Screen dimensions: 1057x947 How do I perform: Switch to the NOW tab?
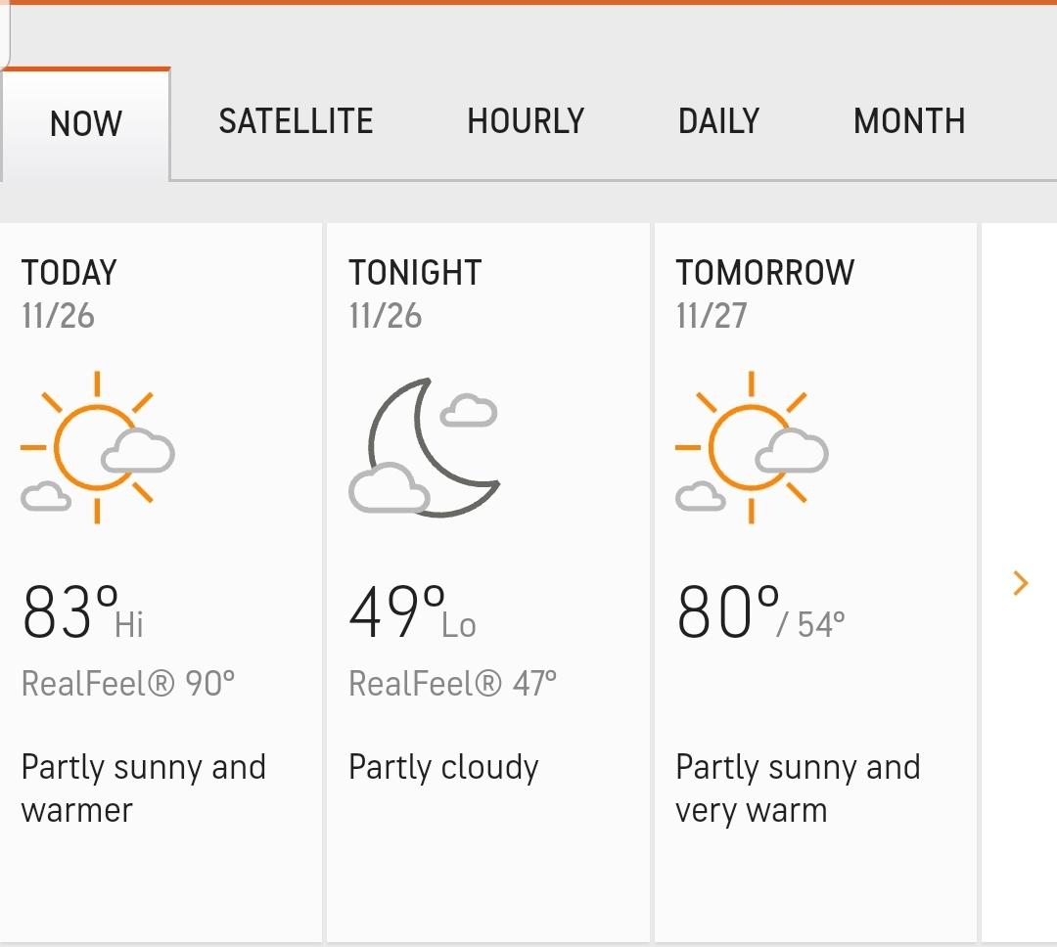[x=86, y=124]
